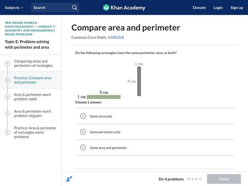The height and width of the screenshot is (186, 248).
Task: Open 3rd Grade Eureka Math breadcrumb link
Action: (19, 24)
